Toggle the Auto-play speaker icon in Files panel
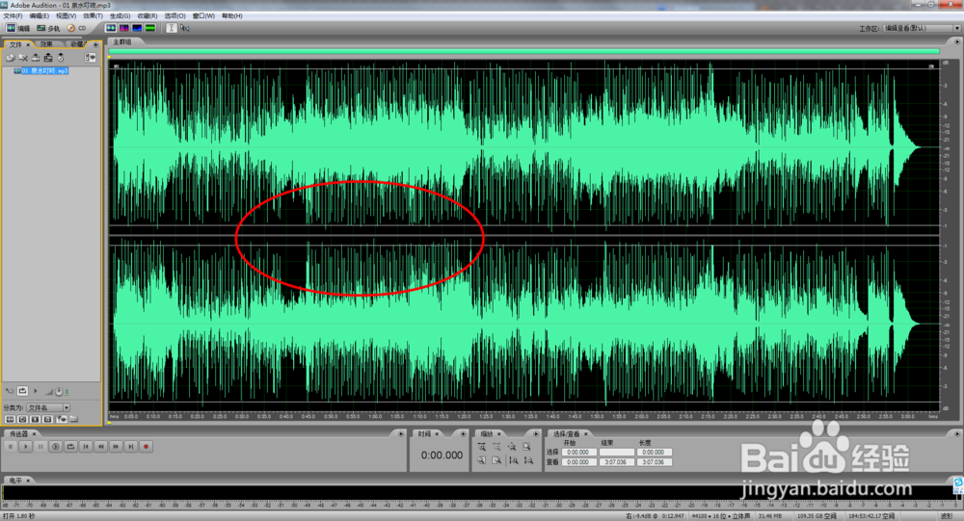 tap(10, 391)
